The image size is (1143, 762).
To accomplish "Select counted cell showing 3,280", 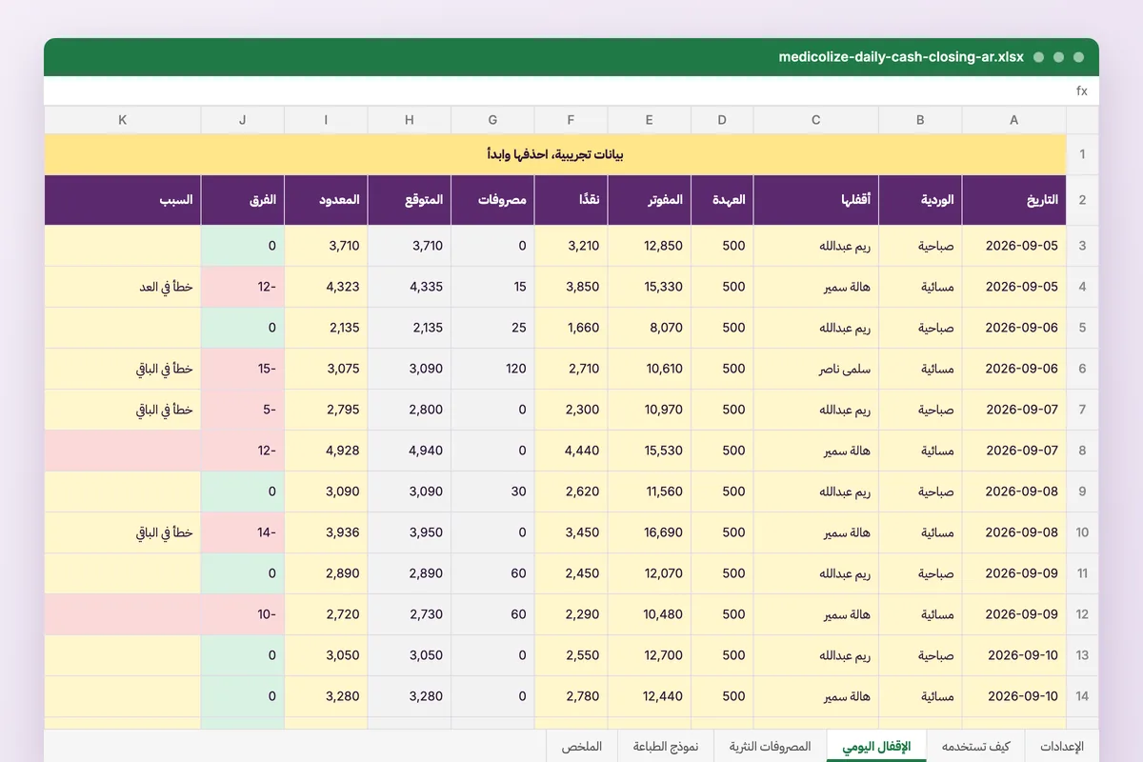I will pos(326,696).
